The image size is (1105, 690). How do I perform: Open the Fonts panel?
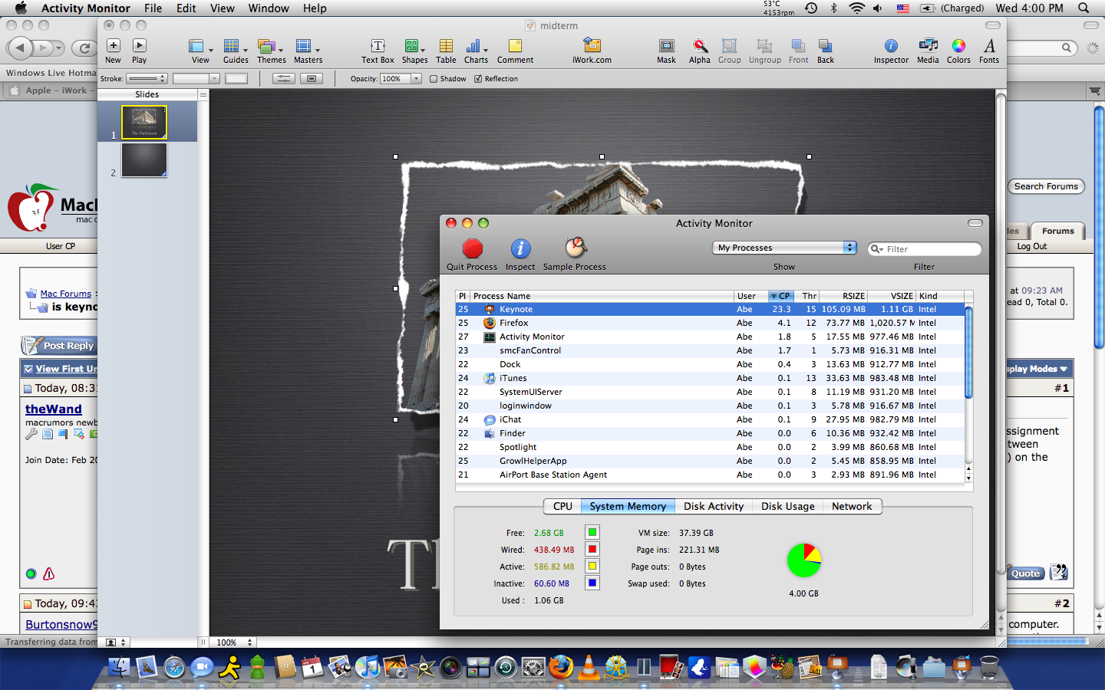pos(989,46)
